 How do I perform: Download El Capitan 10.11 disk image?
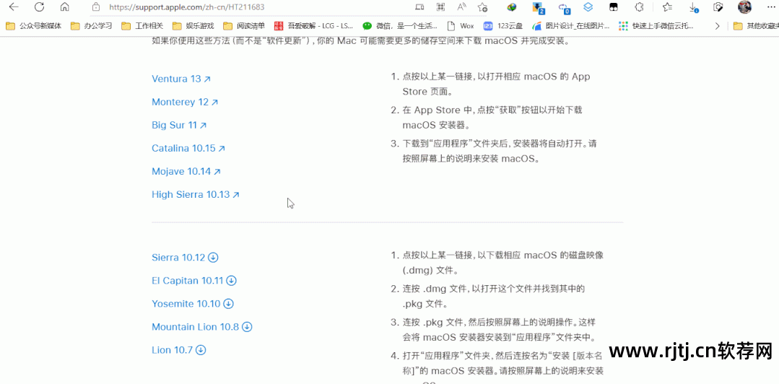point(194,280)
